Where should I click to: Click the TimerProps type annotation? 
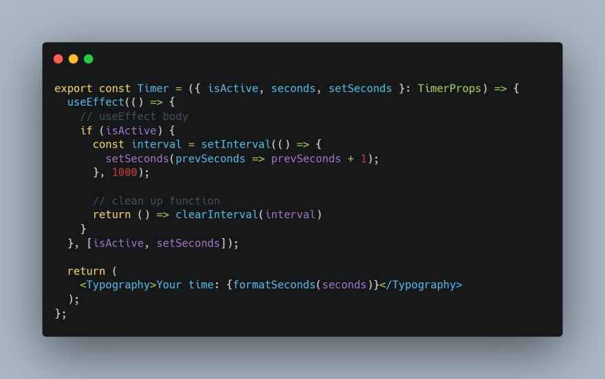(449, 89)
